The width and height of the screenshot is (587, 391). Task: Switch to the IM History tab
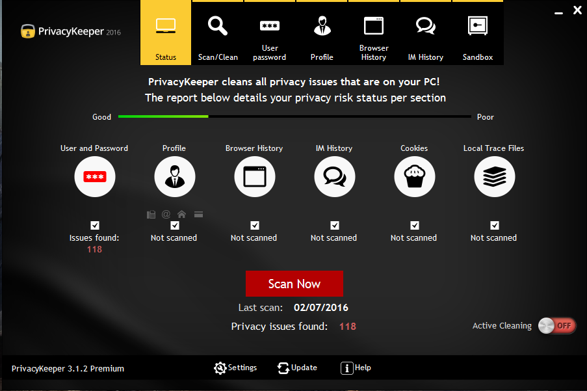[x=426, y=33]
